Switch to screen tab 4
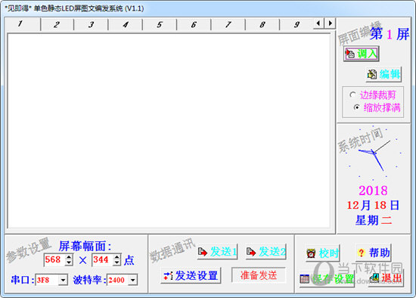 126,25
